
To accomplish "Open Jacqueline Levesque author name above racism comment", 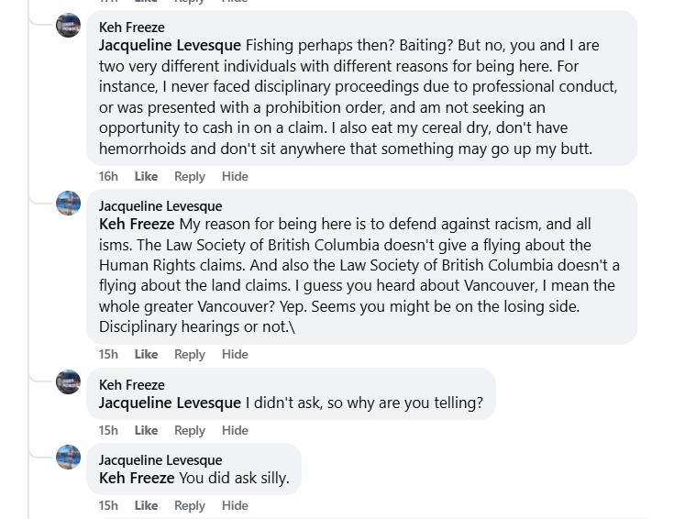I will pyautogui.click(x=160, y=206).
